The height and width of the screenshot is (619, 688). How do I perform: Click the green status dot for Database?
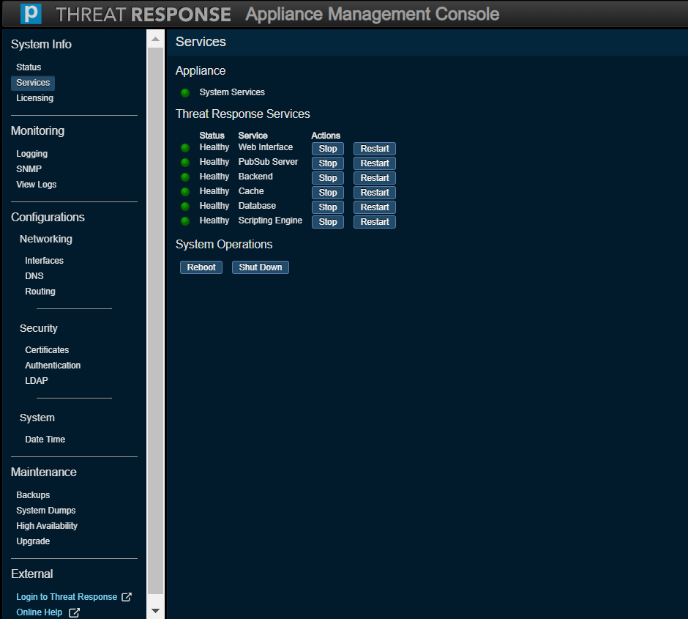(x=185, y=207)
